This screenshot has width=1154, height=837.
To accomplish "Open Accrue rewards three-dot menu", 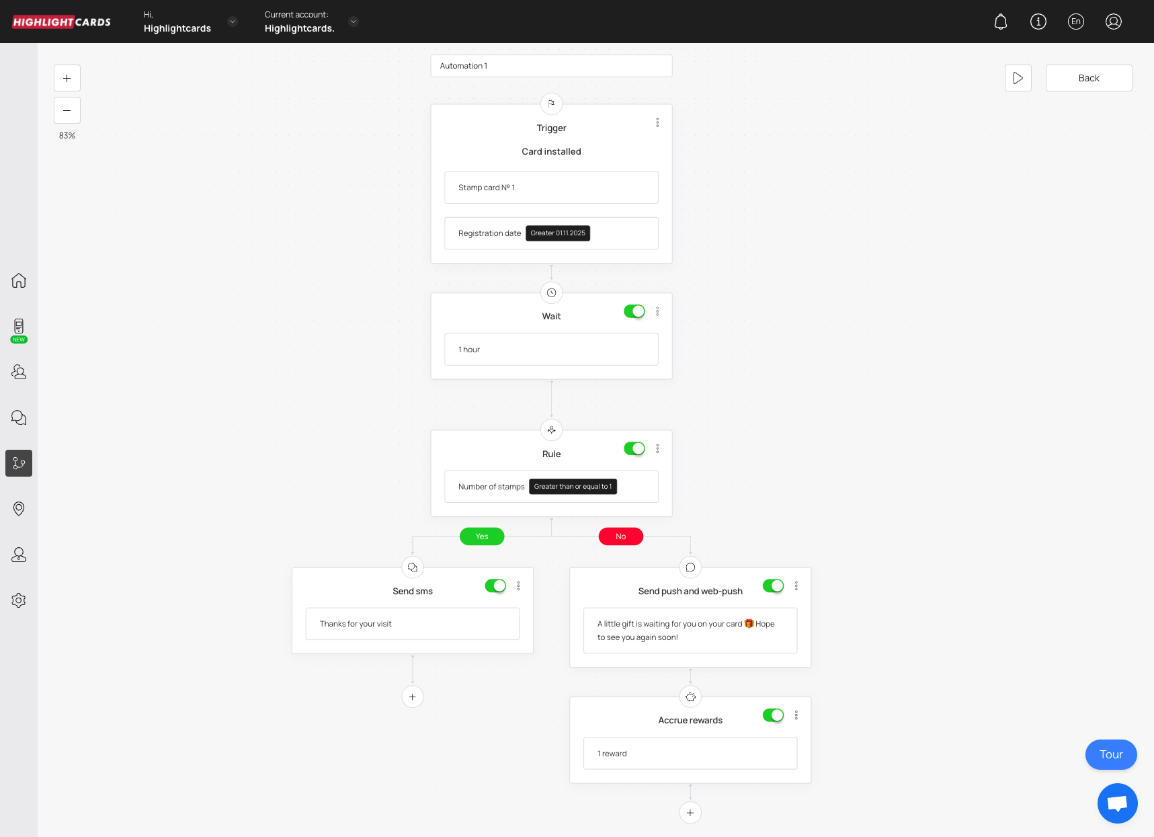I will click(796, 715).
